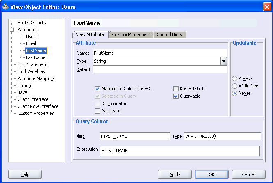Open SQL Statement in the tree
273x183 pixels.
tap(32, 64)
